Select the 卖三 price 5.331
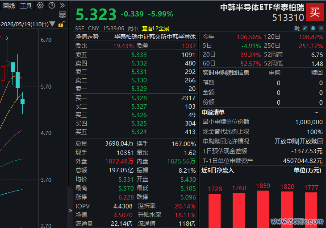The image size is (326, 228). click(x=139, y=72)
